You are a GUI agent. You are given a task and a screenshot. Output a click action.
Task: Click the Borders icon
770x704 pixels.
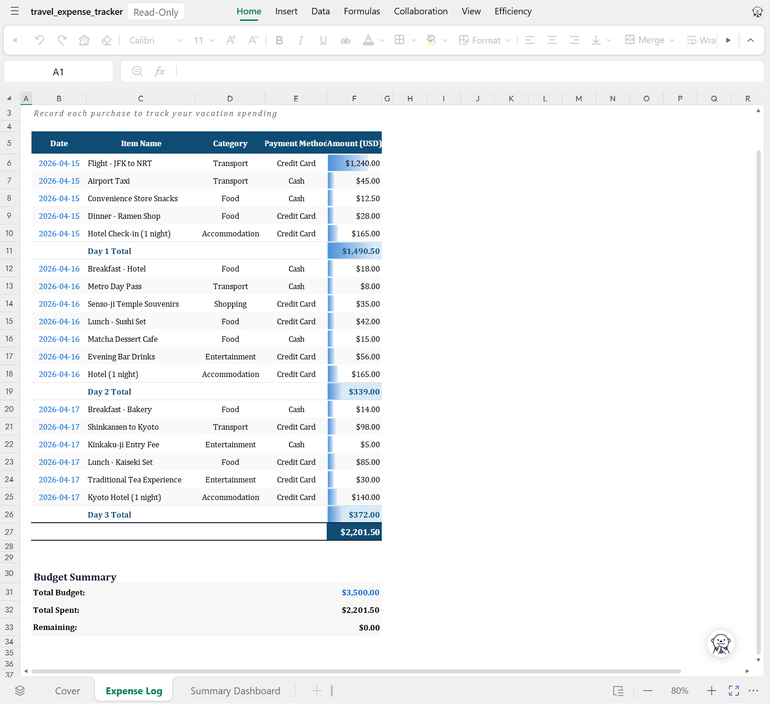point(399,40)
